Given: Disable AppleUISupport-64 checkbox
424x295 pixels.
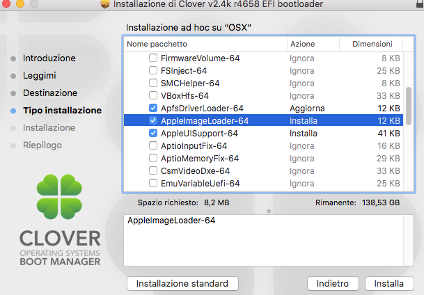Looking at the screenshot, I should coord(153,133).
